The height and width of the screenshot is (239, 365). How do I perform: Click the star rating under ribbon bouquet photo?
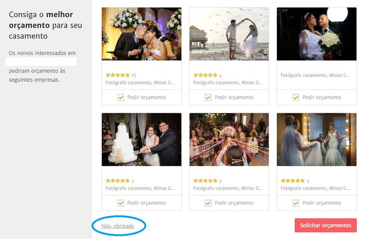pos(208,181)
